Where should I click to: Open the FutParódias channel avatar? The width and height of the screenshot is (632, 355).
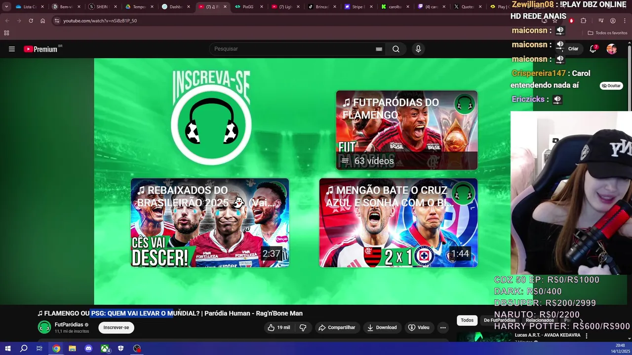tap(44, 327)
